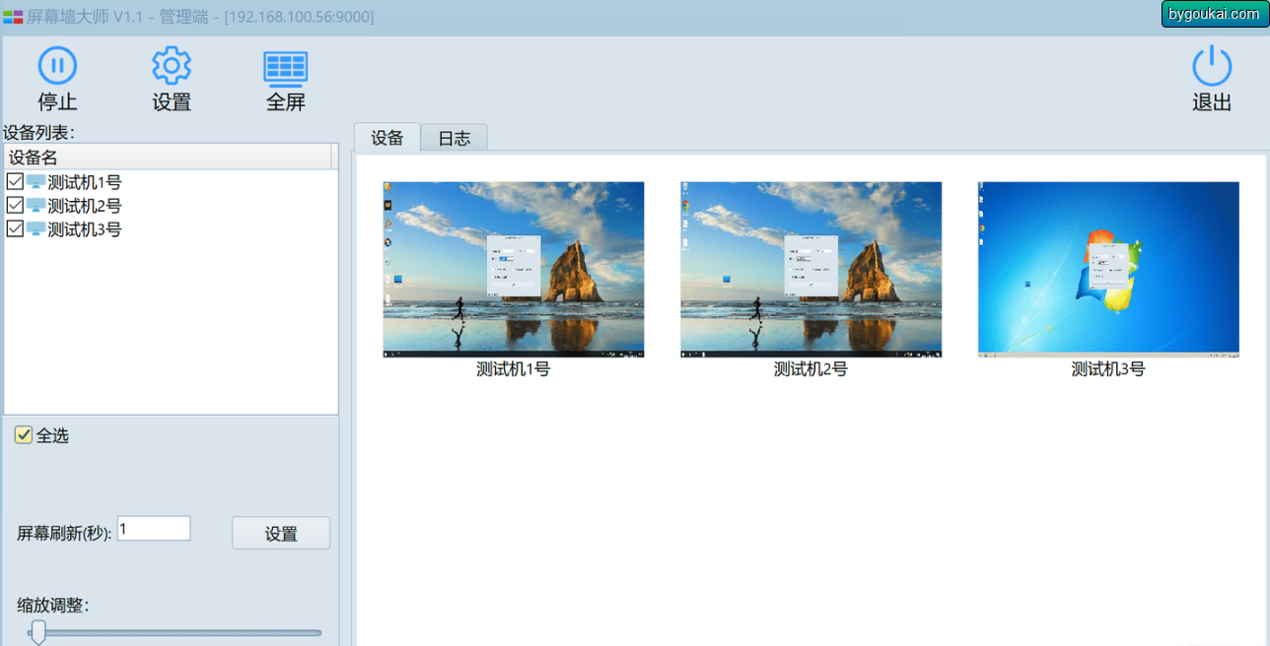Image resolution: width=1270 pixels, height=646 pixels.
Task: Uncheck the 测试机1号 checkbox
Action: [x=15, y=181]
